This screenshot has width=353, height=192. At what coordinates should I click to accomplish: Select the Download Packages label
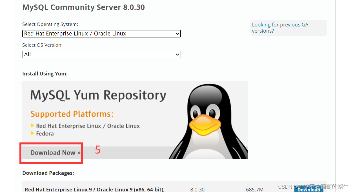click(x=48, y=173)
